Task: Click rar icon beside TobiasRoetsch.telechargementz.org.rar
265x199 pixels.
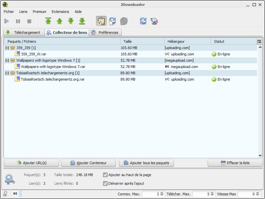Action: point(17,79)
